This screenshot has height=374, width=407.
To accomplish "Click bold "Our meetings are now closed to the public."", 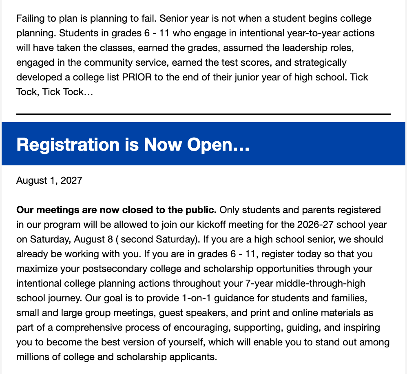I will (x=116, y=210).
